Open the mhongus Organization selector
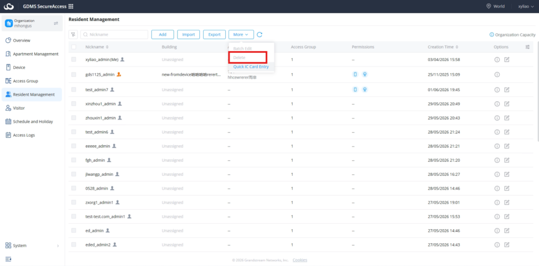Viewport: 539px width, 266px height. tap(32, 23)
